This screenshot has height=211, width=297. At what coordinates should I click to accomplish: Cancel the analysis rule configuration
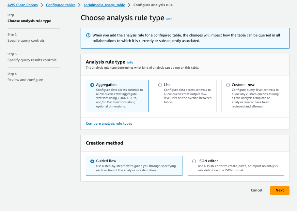pos(257,190)
